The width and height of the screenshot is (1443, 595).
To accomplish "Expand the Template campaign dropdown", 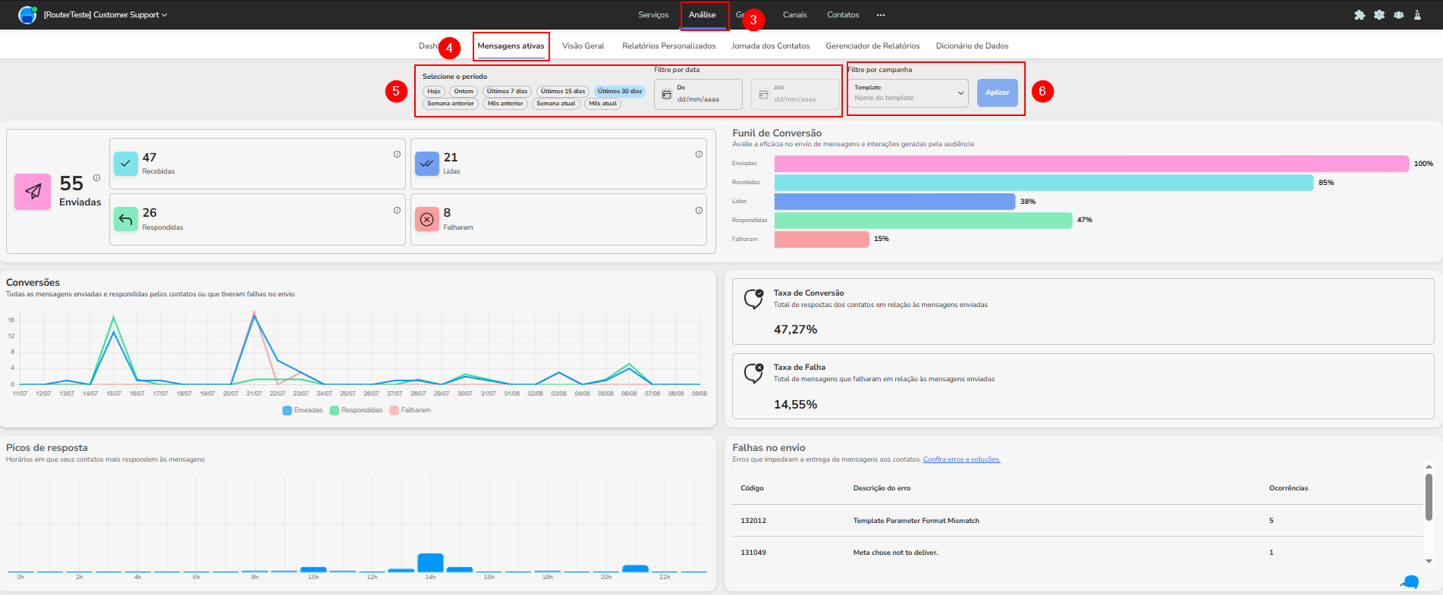I will pos(908,93).
